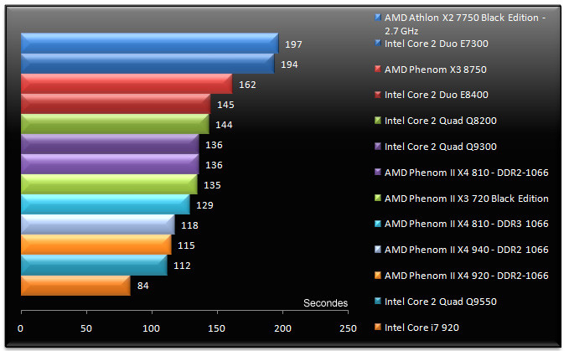Viewport: 569px width, 351px height.
Task: Select the legend text "Intel Core i7 920"
Action: tap(422, 328)
